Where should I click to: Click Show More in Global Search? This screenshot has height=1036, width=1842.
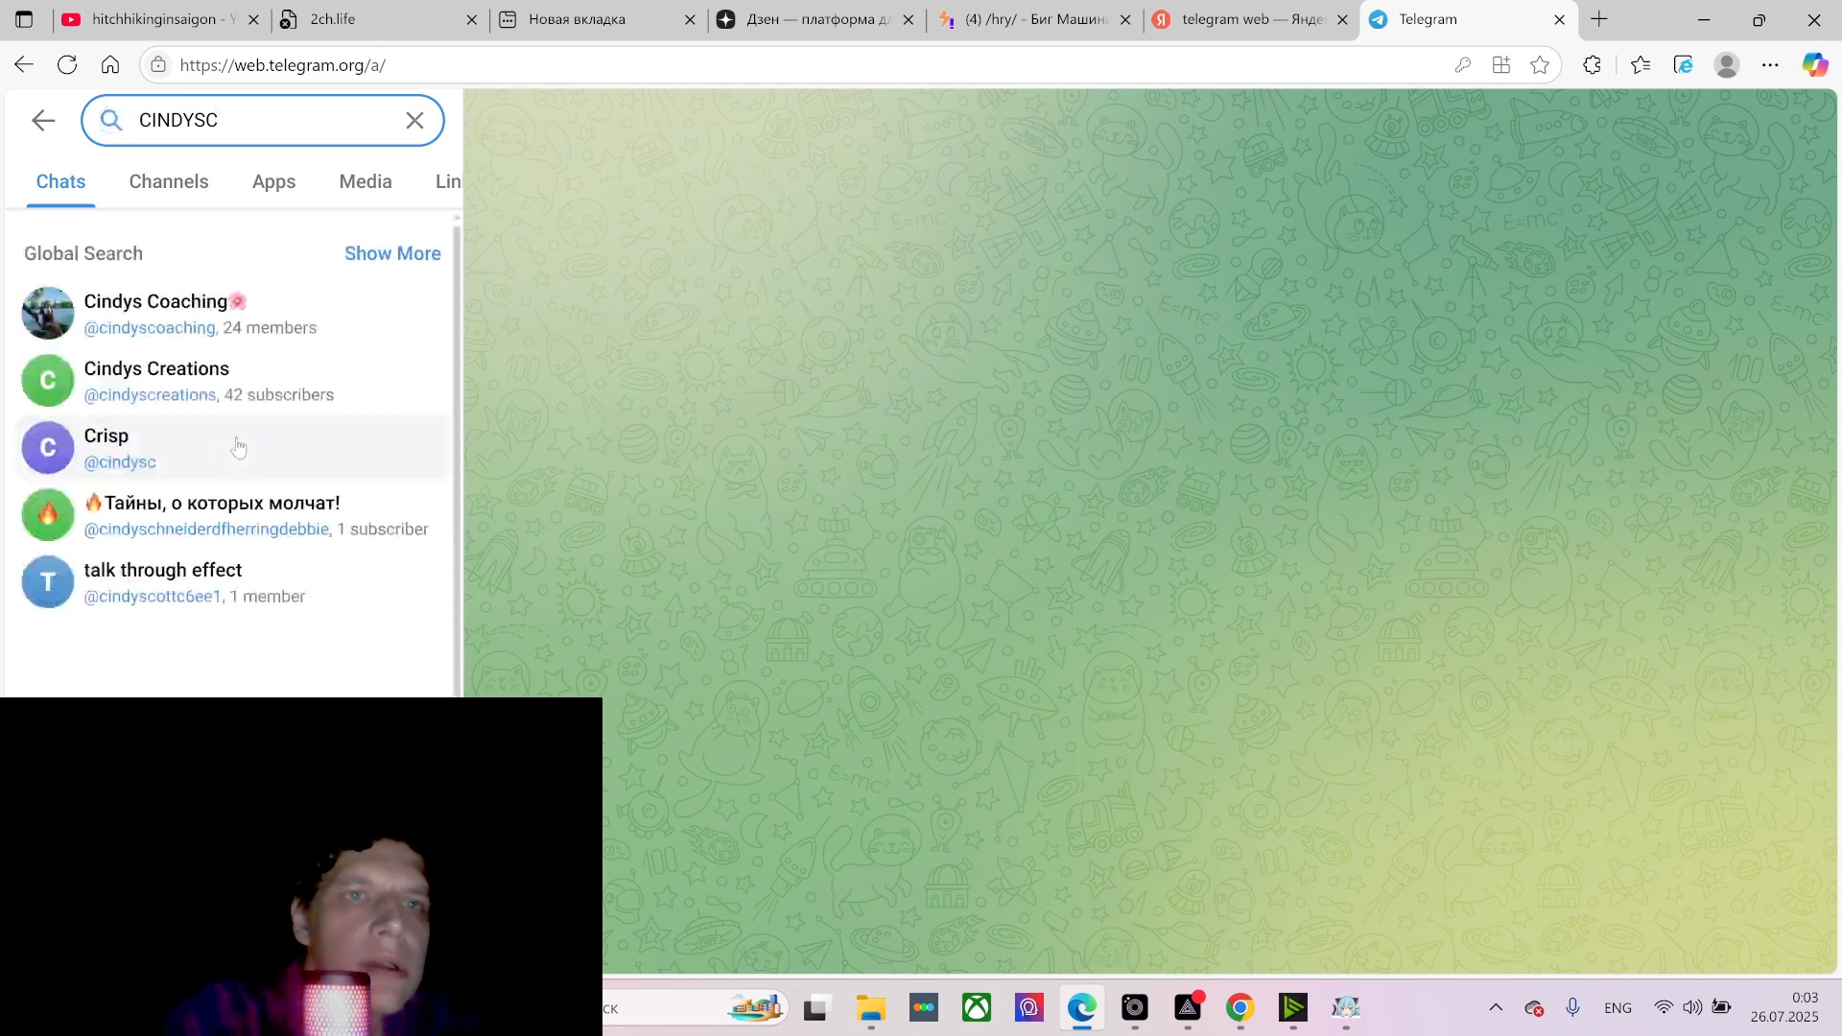click(x=392, y=253)
